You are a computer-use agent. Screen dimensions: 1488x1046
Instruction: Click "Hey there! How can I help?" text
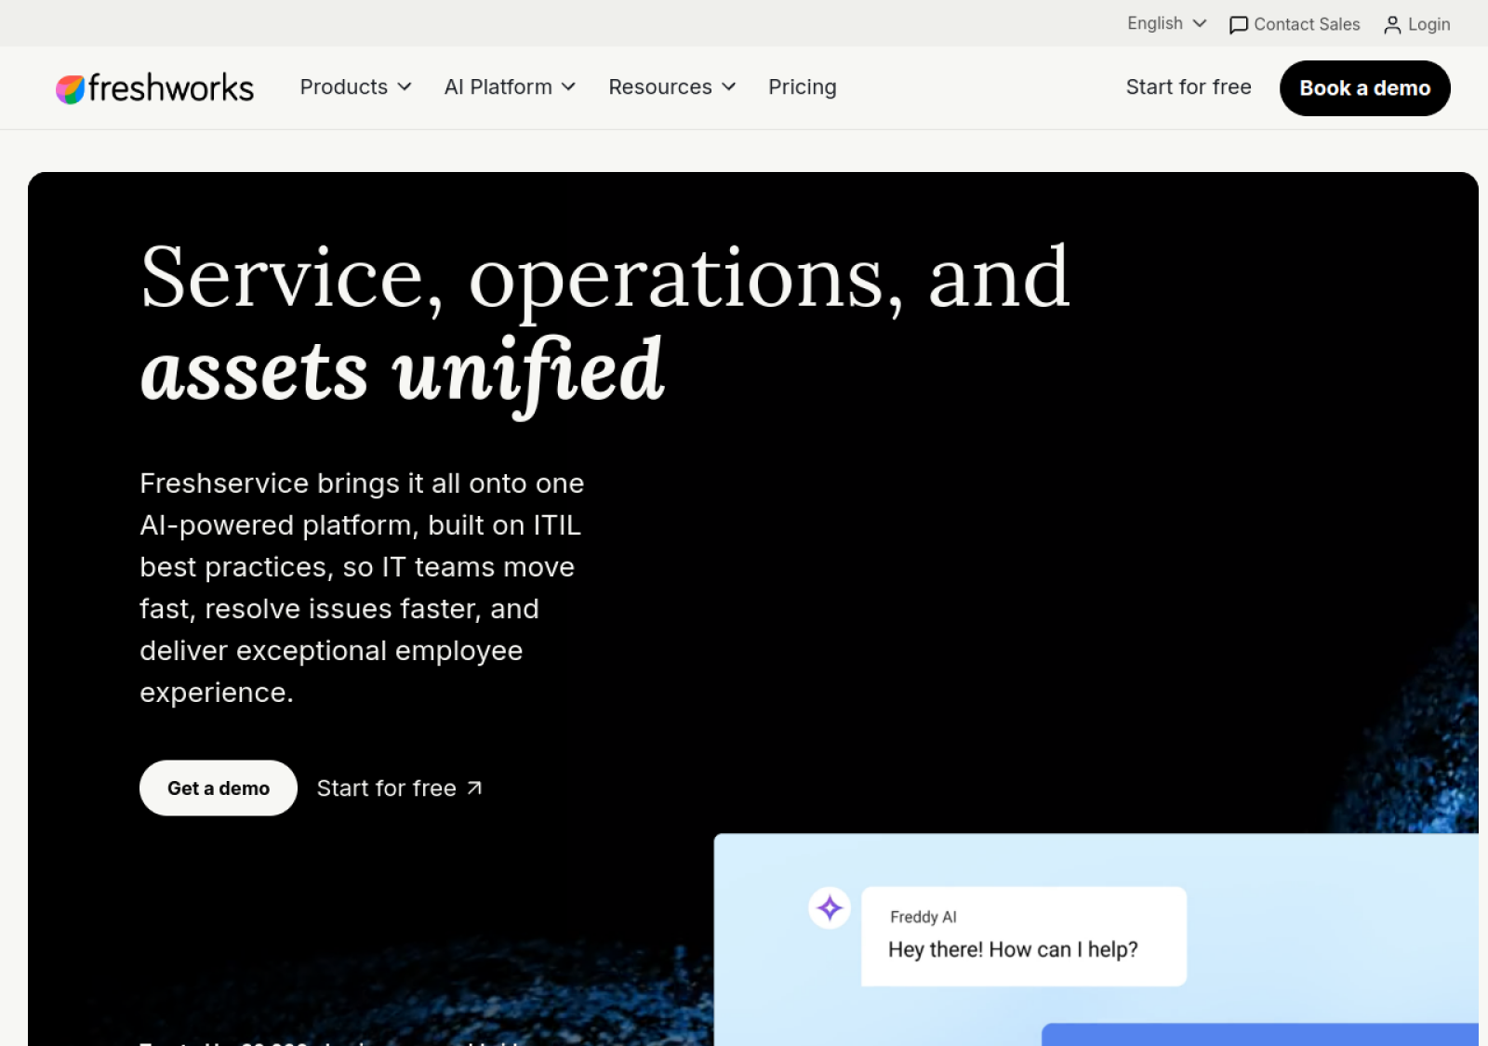1013,949
